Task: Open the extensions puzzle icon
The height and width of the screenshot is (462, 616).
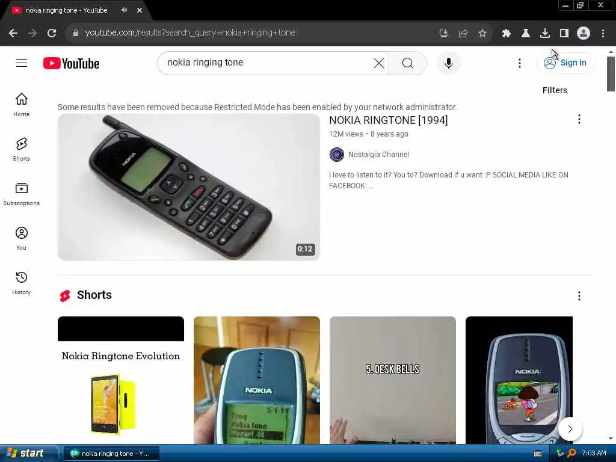Action: click(506, 34)
